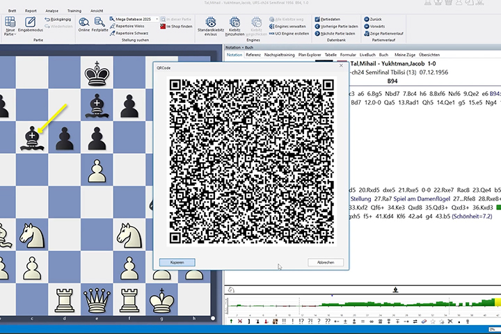Viewport: 501px width, 334px height.
Task: Click the black king on the board
Action: tap(97, 73)
